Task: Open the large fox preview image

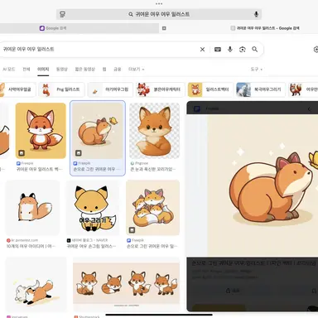Action: coord(263,185)
